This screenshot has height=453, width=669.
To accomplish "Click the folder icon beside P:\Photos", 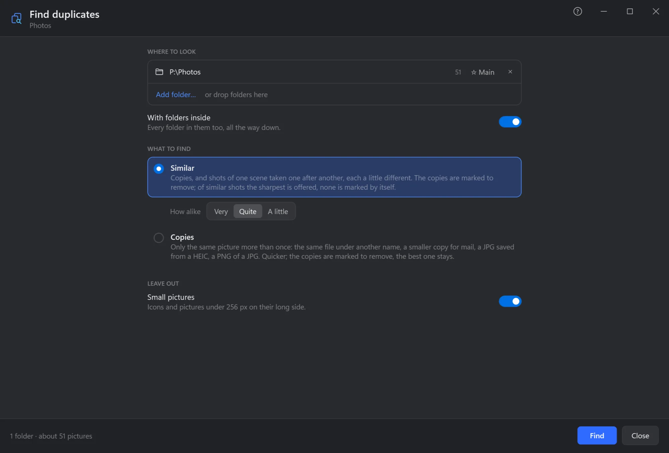I will click(159, 72).
